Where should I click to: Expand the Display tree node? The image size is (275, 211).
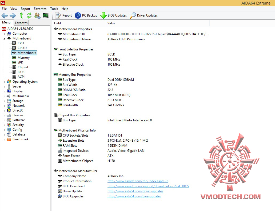pyautogui.click(x=4, y=91)
